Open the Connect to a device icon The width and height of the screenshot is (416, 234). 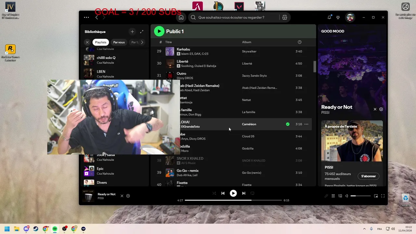pos(340,196)
